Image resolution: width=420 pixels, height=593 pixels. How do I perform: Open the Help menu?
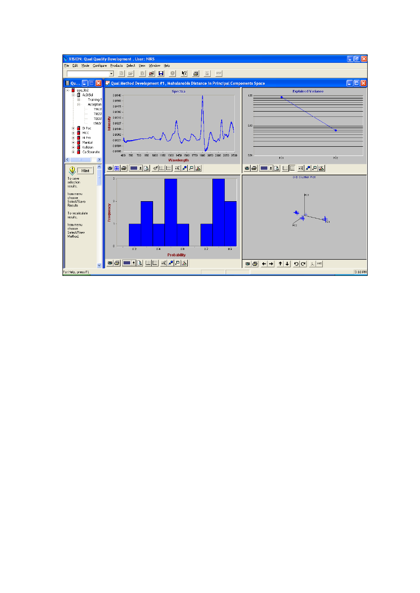167,65
